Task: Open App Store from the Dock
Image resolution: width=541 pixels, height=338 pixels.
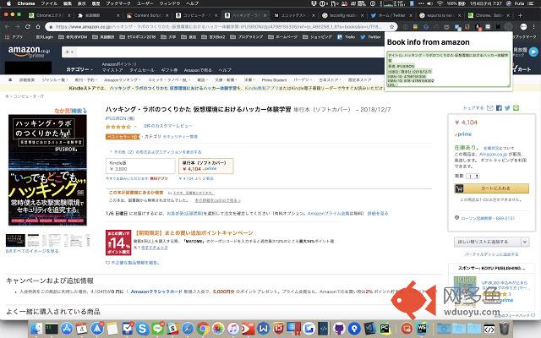Action: [67, 329]
